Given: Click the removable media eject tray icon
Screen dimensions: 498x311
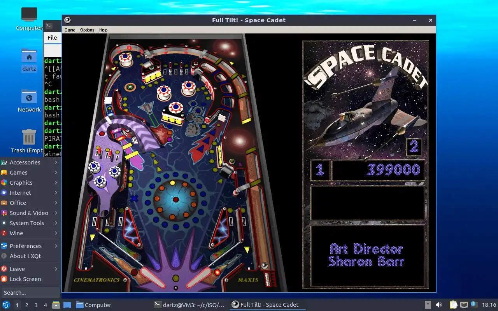Looking at the screenshot, I should tap(428, 305).
